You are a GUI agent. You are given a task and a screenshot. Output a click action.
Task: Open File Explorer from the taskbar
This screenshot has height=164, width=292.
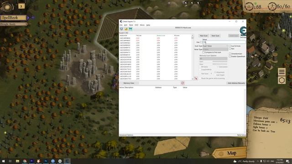(17, 161)
